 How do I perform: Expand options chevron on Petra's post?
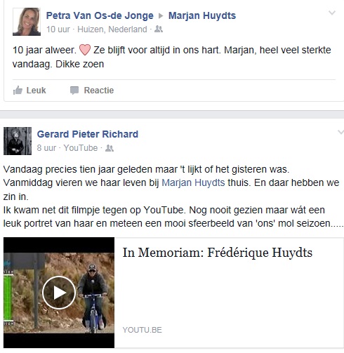pyautogui.click(x=332, y=13)
